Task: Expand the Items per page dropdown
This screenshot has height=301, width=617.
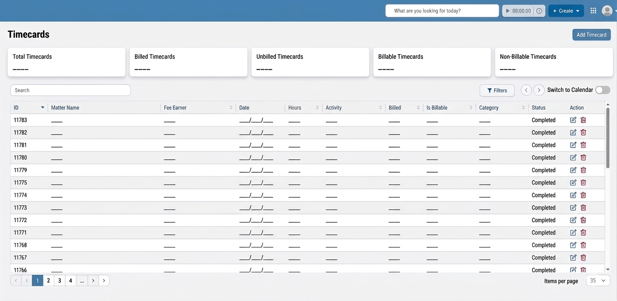Action: 598,281
